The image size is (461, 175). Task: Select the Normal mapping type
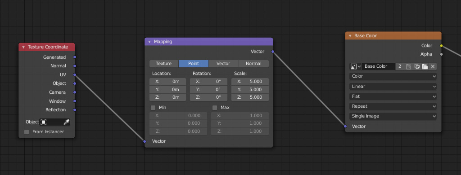pyautogui.click(x=253, y=64)
